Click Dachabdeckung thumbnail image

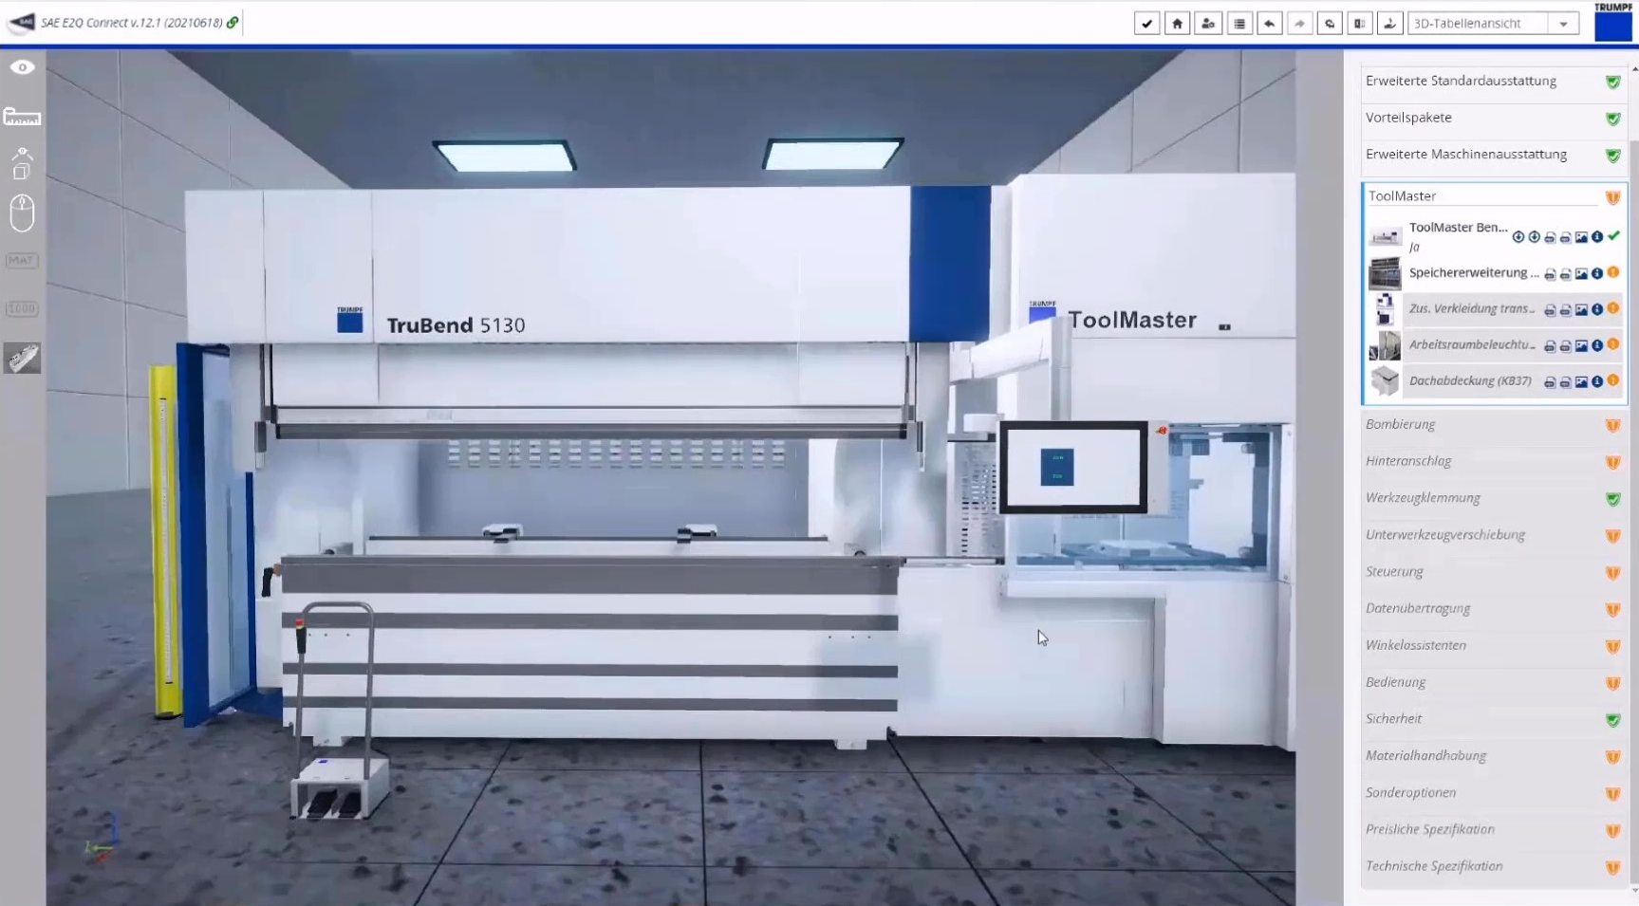pos(1385,381)
